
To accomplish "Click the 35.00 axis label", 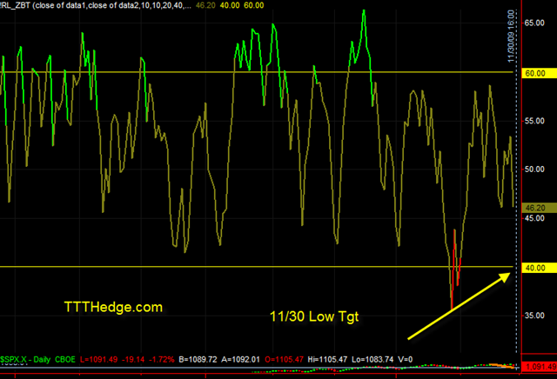I will [x=534, y=316].
